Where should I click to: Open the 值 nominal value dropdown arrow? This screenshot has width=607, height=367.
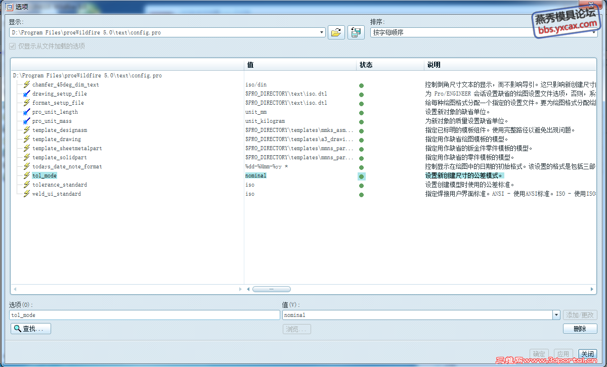point(556,315)
